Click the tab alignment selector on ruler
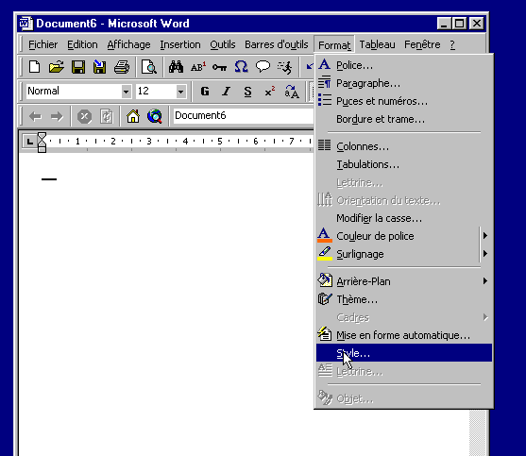 pos(29,142)
